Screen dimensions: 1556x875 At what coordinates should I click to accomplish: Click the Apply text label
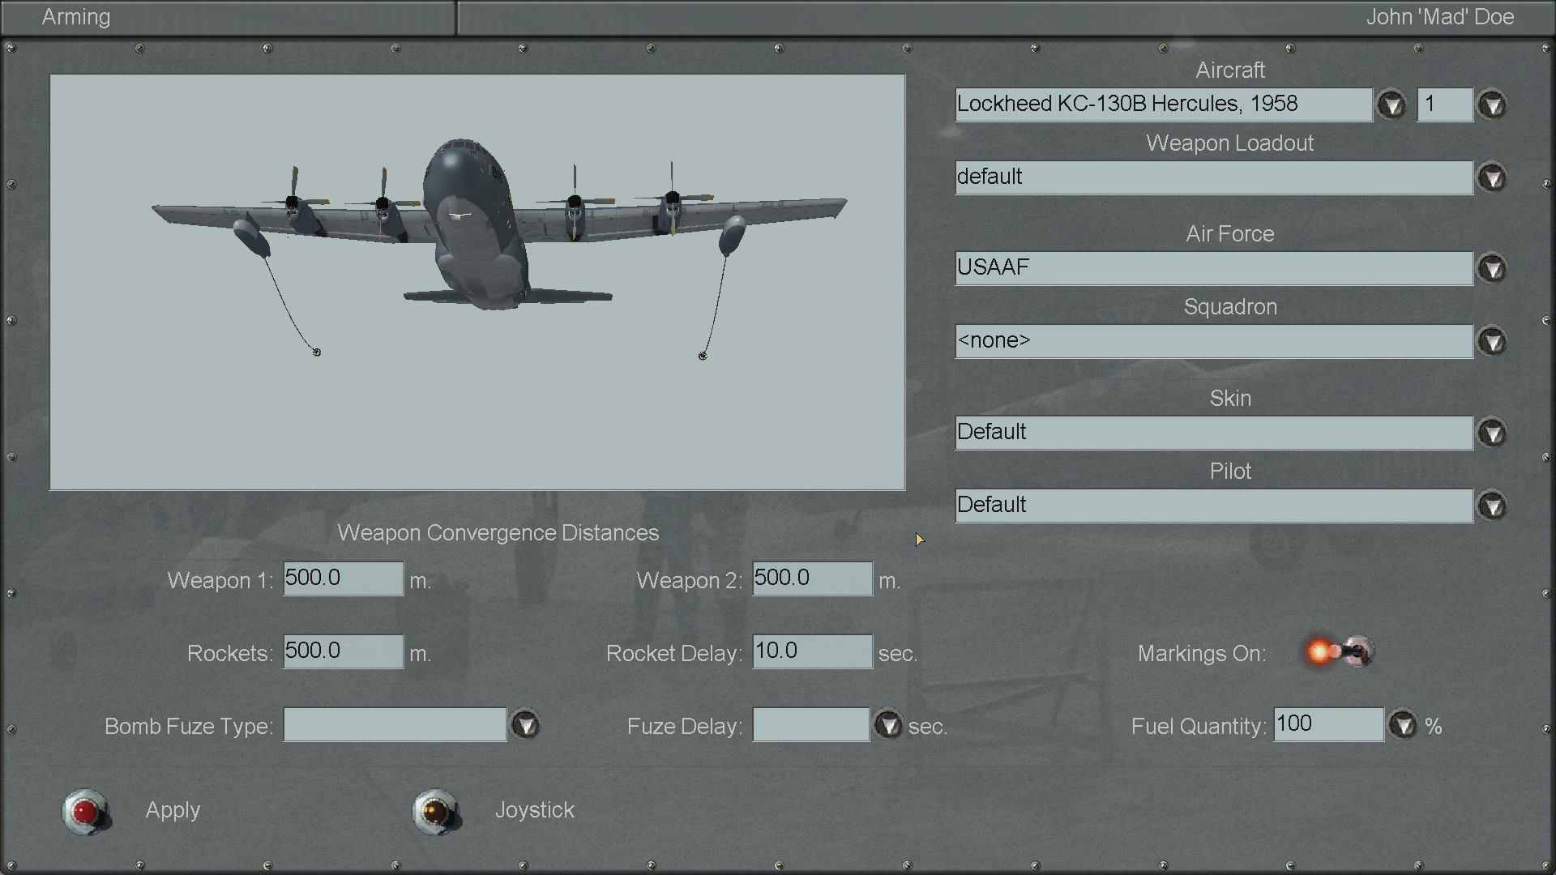pyautogui.click(x=173, y=810)
